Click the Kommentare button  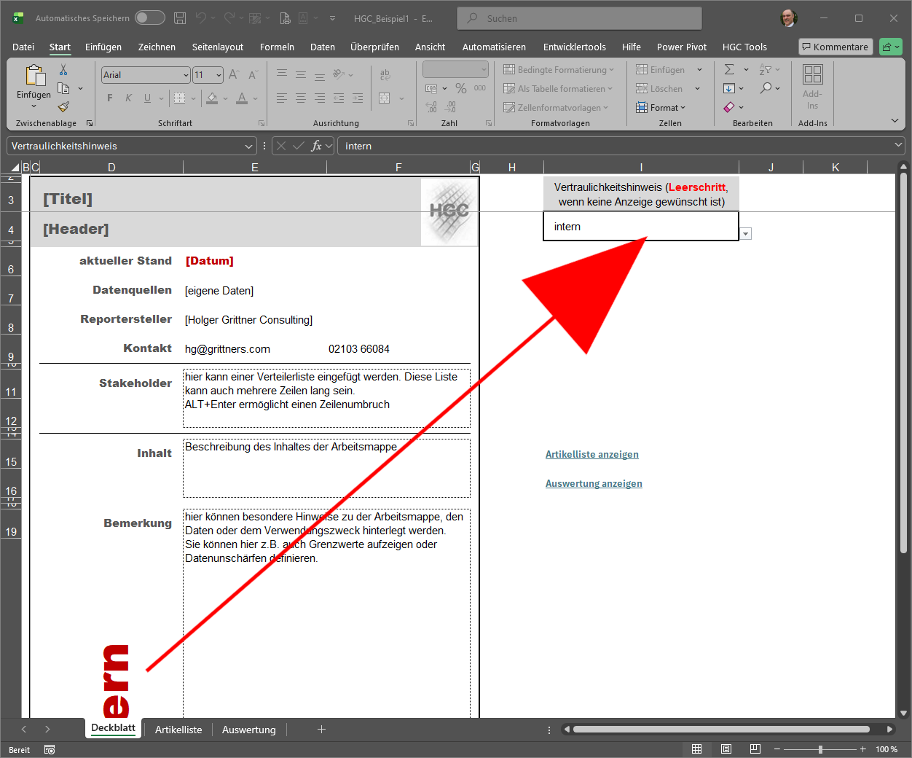click(835, 47)
